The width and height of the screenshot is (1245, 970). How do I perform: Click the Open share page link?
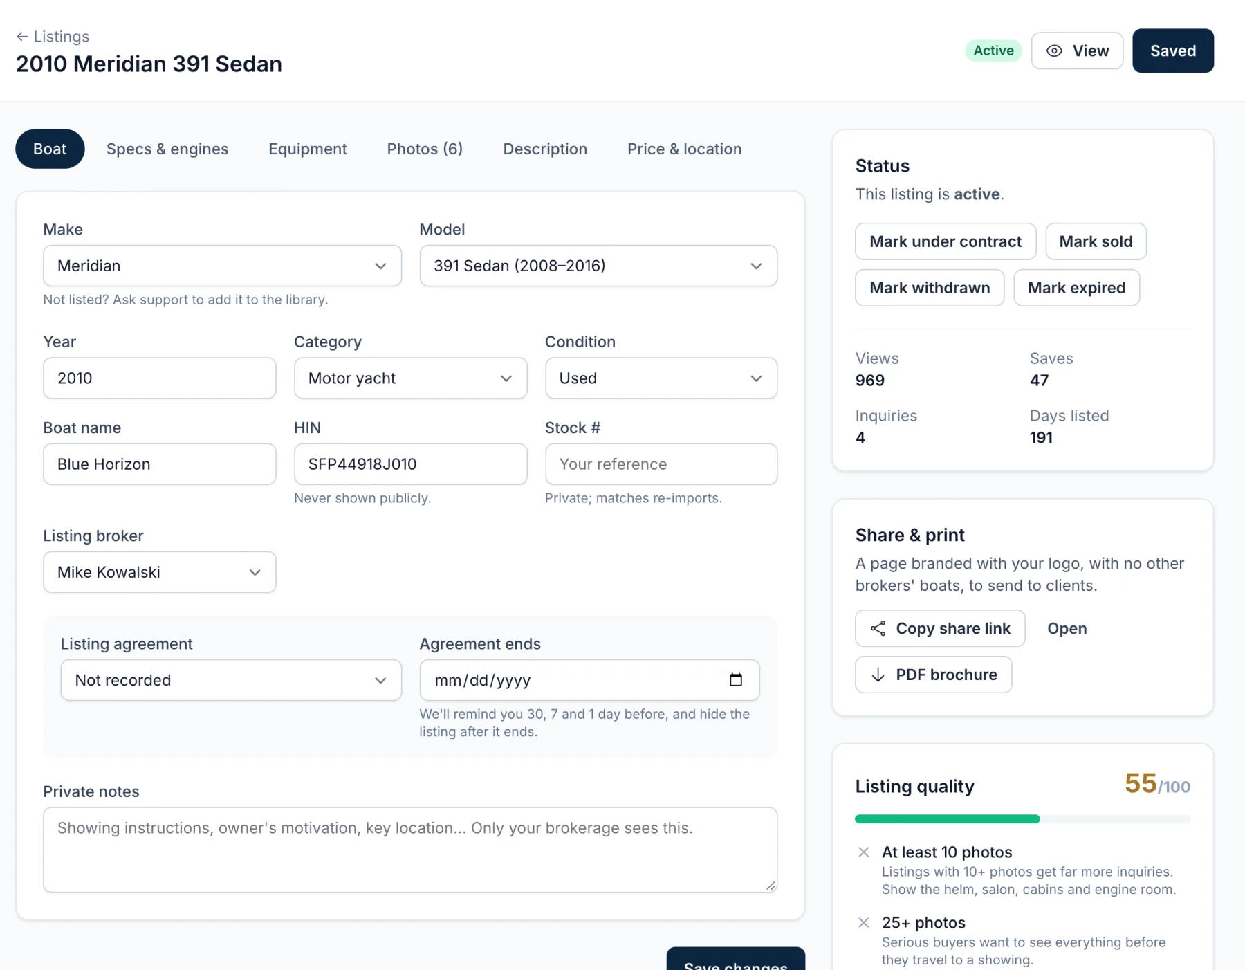(1067, 628)
